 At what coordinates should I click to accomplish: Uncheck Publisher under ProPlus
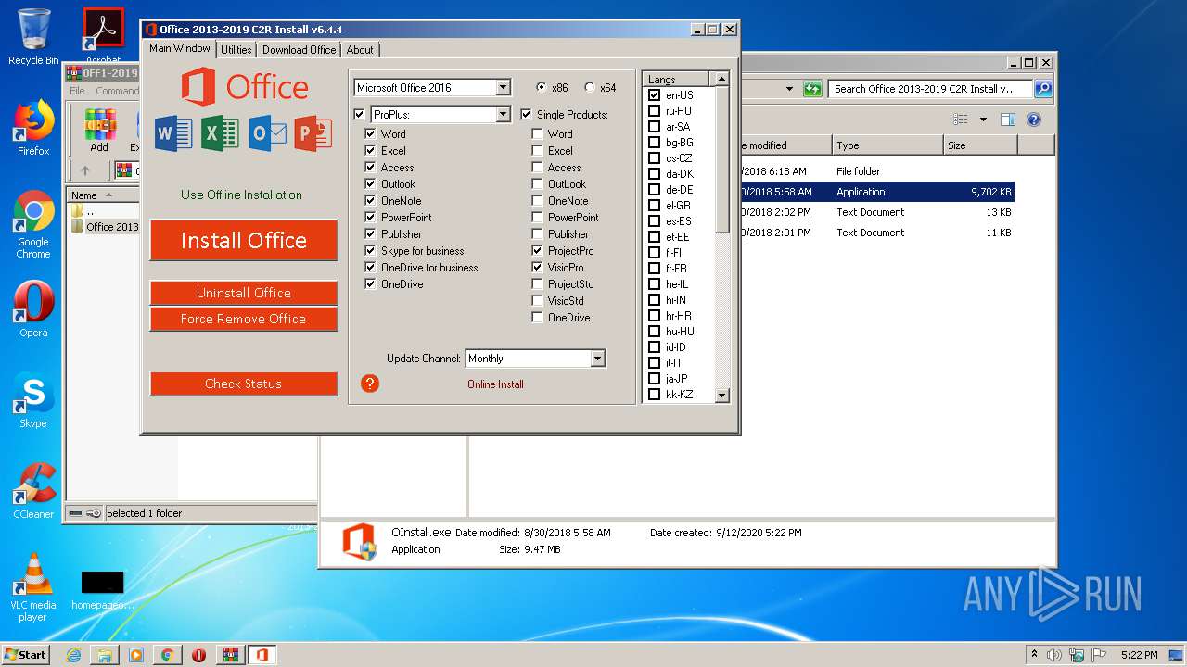coord(370,233)
